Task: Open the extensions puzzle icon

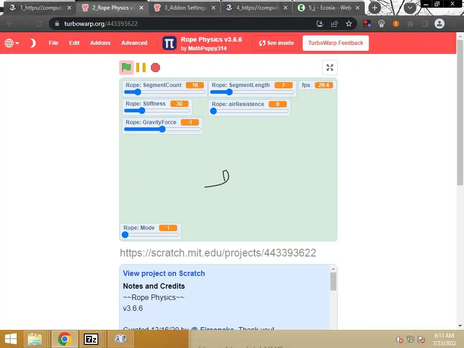Action: point(410,24)
